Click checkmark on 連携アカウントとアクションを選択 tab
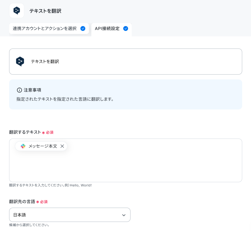251x231 pixels. point(83,28)
